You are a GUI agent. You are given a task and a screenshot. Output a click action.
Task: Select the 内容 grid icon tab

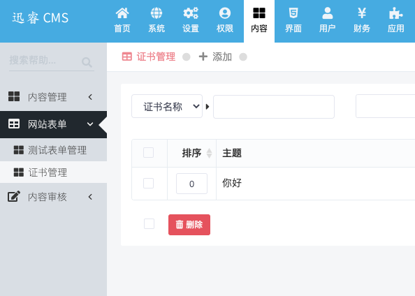point(259,13)
